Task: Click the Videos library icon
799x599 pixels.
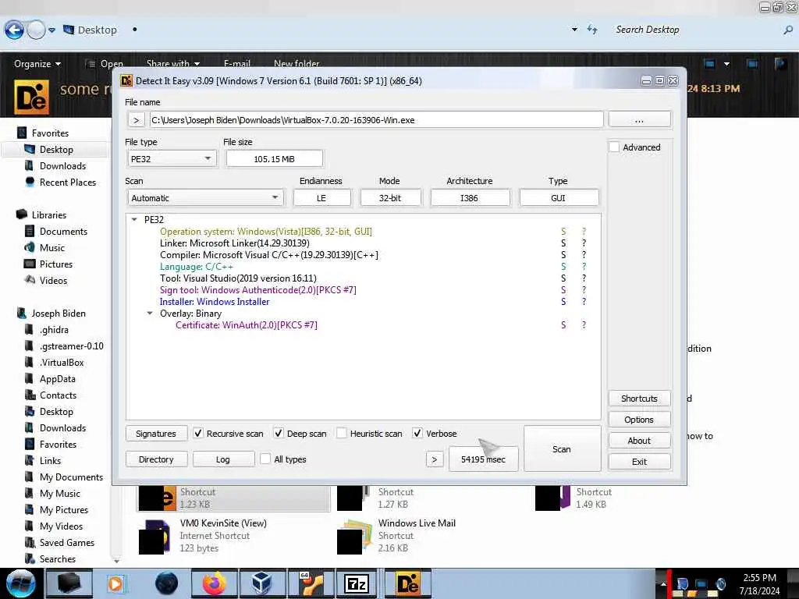Action: click(x=30, y=280)
